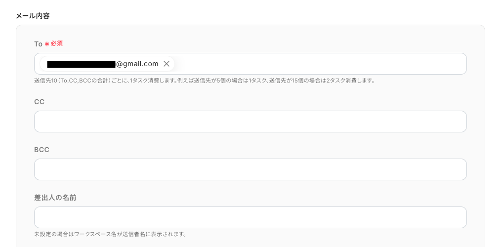Focus the CC input field
Viewport: 503px width, 247px height.
250,122
